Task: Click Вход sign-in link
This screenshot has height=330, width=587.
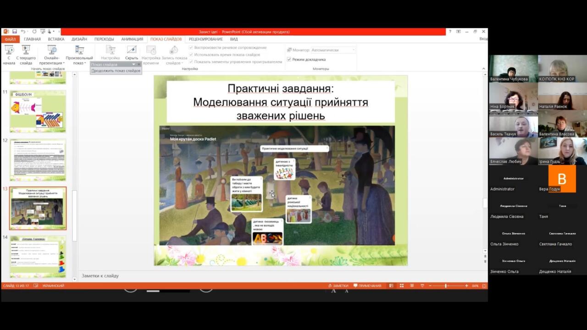Action: pos(483,39)
